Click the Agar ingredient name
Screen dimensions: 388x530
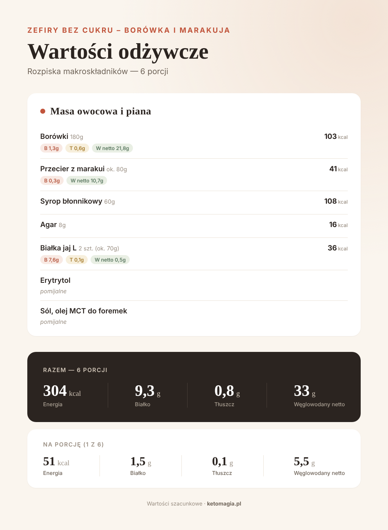click(48, 225)
